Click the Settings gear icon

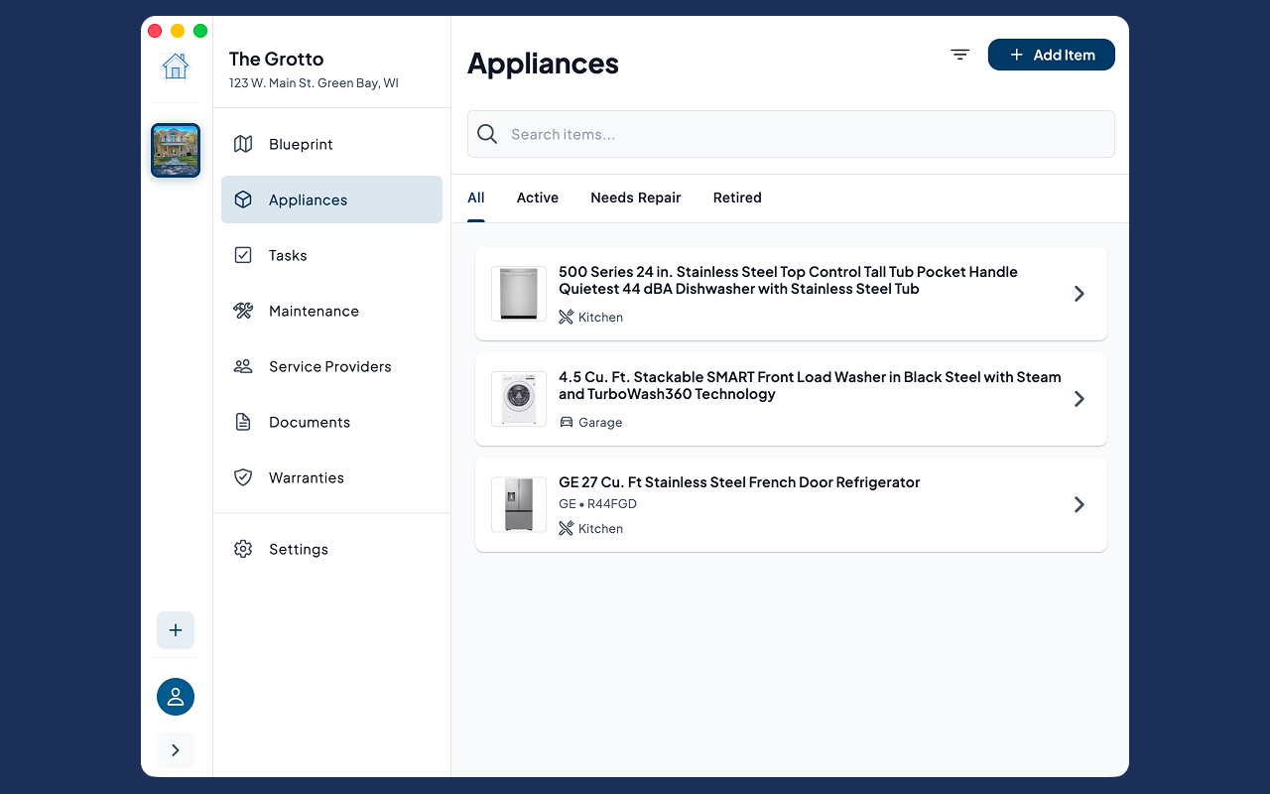click(x=243, y=549)
